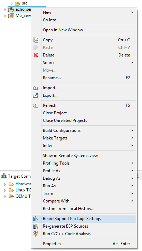Viewport: 142px width, 251px height.
Task: Click the Import tray icon
Action: pyautogui.click(x=36, y=88)
